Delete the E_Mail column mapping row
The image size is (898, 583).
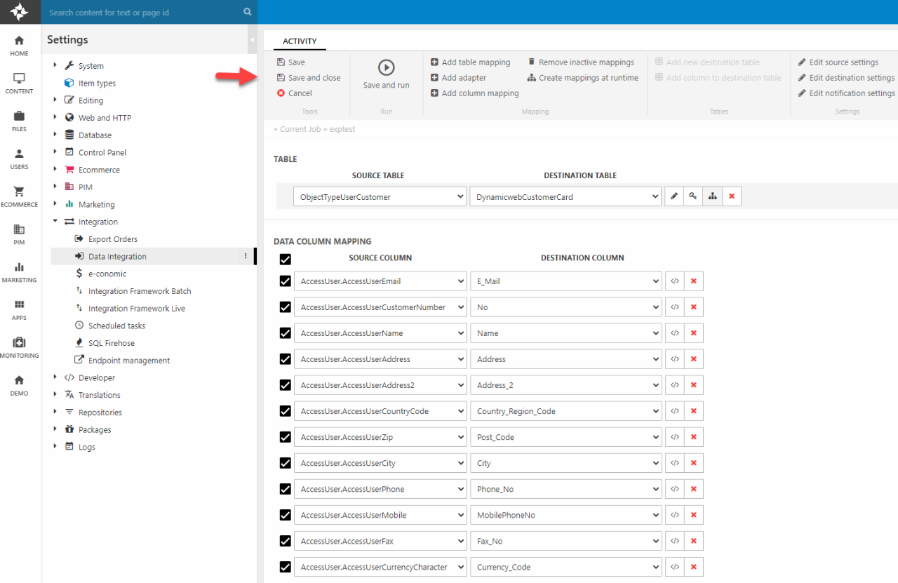(694, 281)
